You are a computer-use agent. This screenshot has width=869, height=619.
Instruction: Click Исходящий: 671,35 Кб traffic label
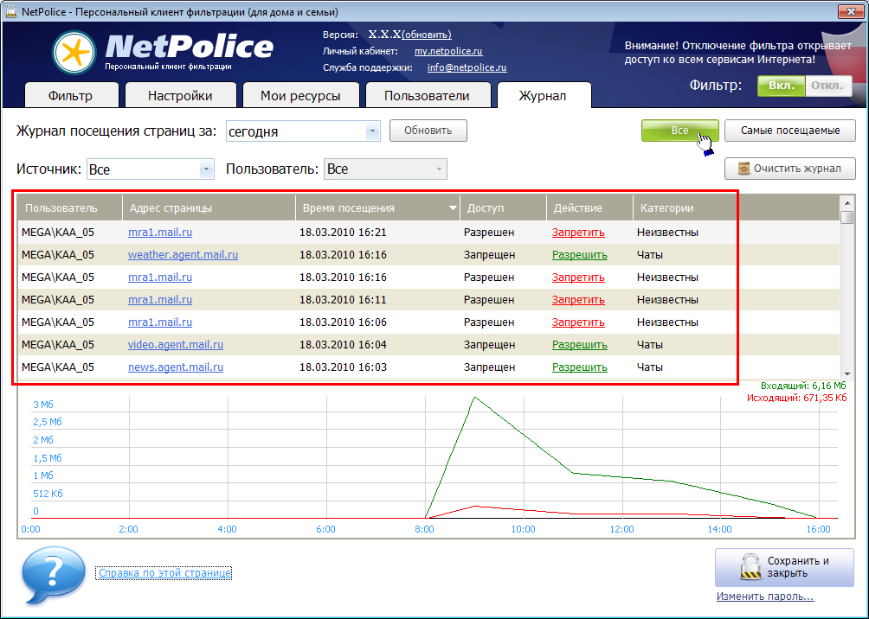[x=796, y=398]
